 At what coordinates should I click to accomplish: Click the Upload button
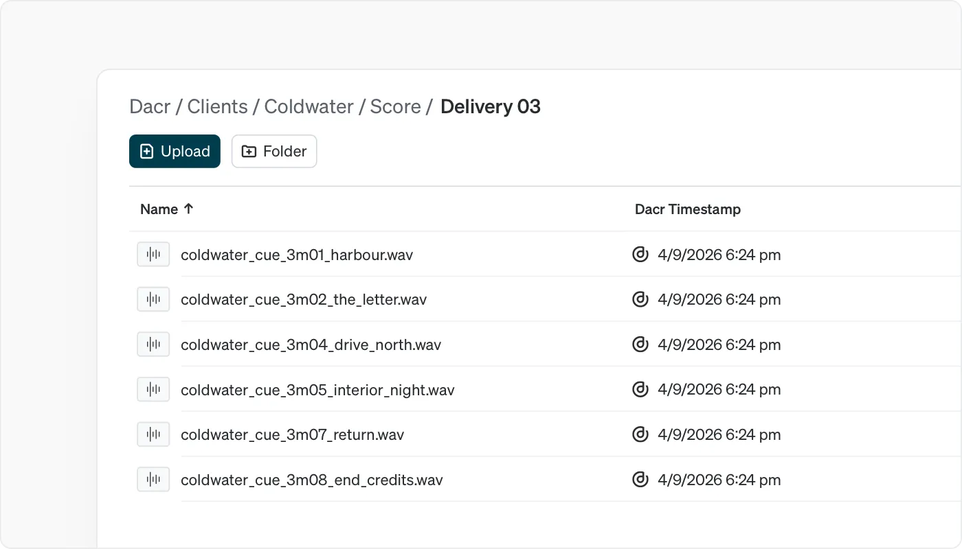click(175, 151)
